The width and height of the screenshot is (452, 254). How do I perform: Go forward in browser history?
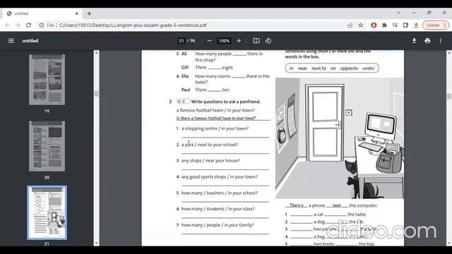tap(18, 25)
